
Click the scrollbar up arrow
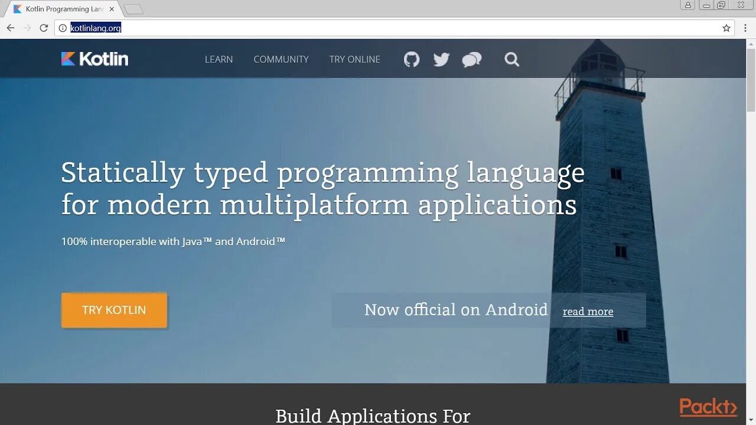pos(751,44)
